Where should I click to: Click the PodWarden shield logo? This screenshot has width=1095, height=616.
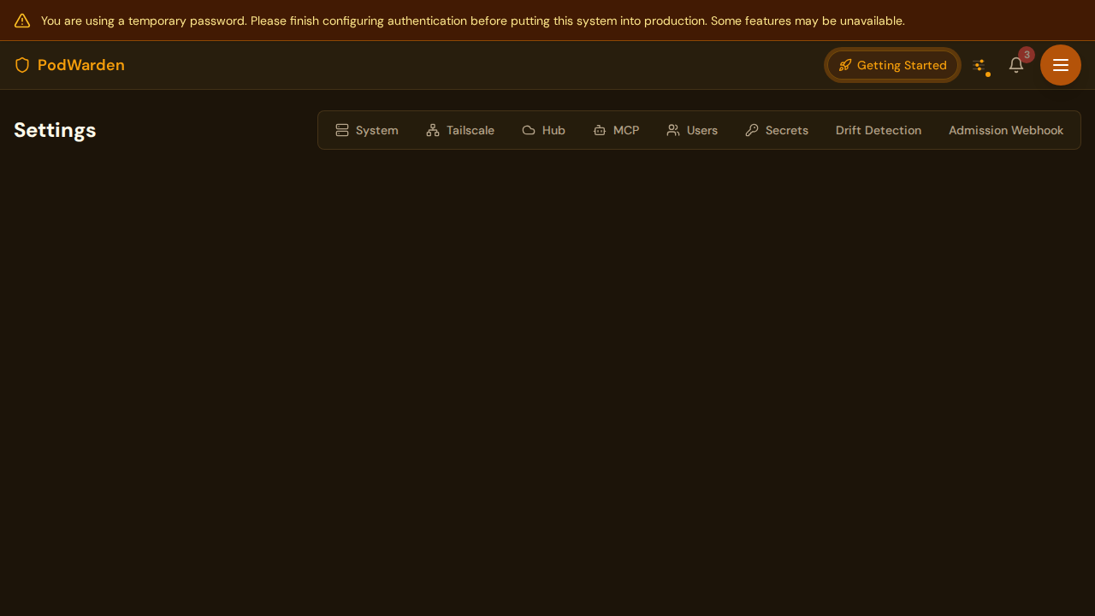pyautogui.click(x=22, y=65)
